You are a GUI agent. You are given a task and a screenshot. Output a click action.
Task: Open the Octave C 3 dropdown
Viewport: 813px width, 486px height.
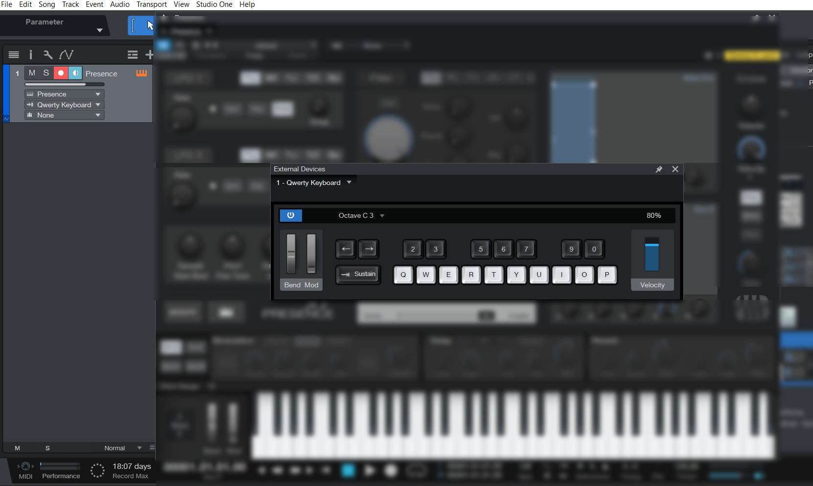tap(361, 215)
